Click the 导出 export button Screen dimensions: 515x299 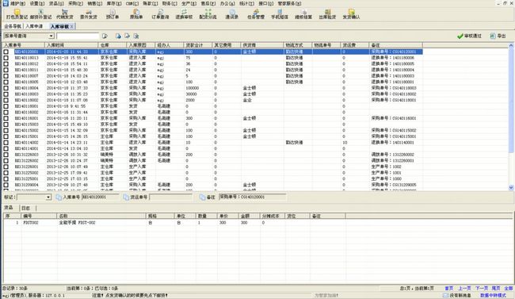498,36
